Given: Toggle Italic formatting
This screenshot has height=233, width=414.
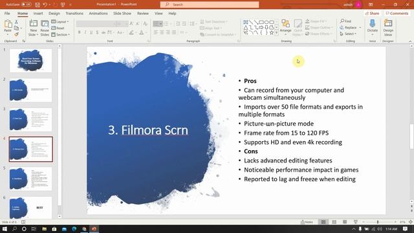Looking at the screenshot, I should 85,32.
